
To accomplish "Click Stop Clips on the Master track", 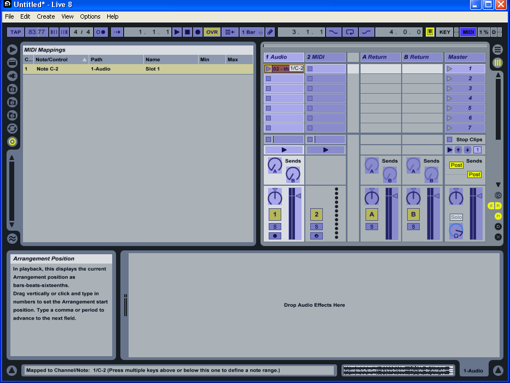I will pyautogui.click(x=465, y=139).
